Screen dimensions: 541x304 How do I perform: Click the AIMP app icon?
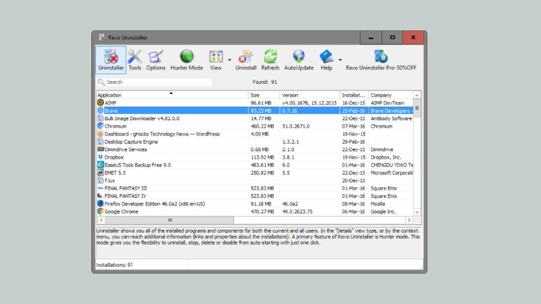(x=100, y=103)
